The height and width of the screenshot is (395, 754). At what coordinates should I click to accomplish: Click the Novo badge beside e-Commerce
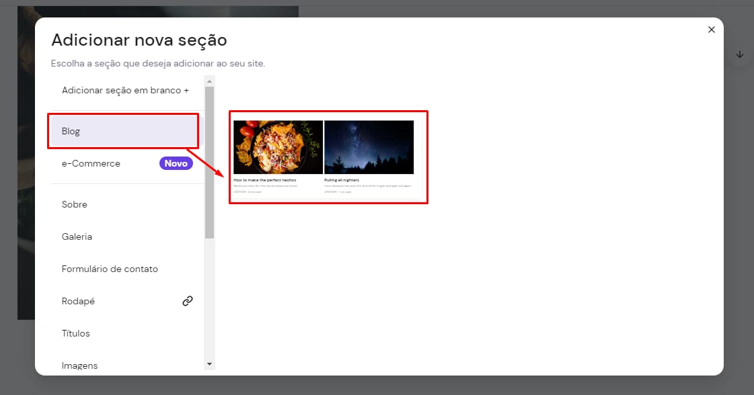tap(176, 163)
